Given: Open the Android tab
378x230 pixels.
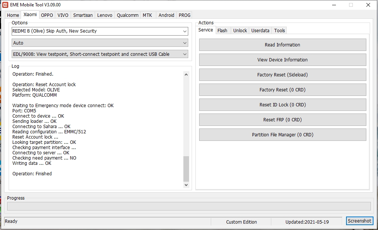Looking at the screenshot, I should tap(166, 15).
